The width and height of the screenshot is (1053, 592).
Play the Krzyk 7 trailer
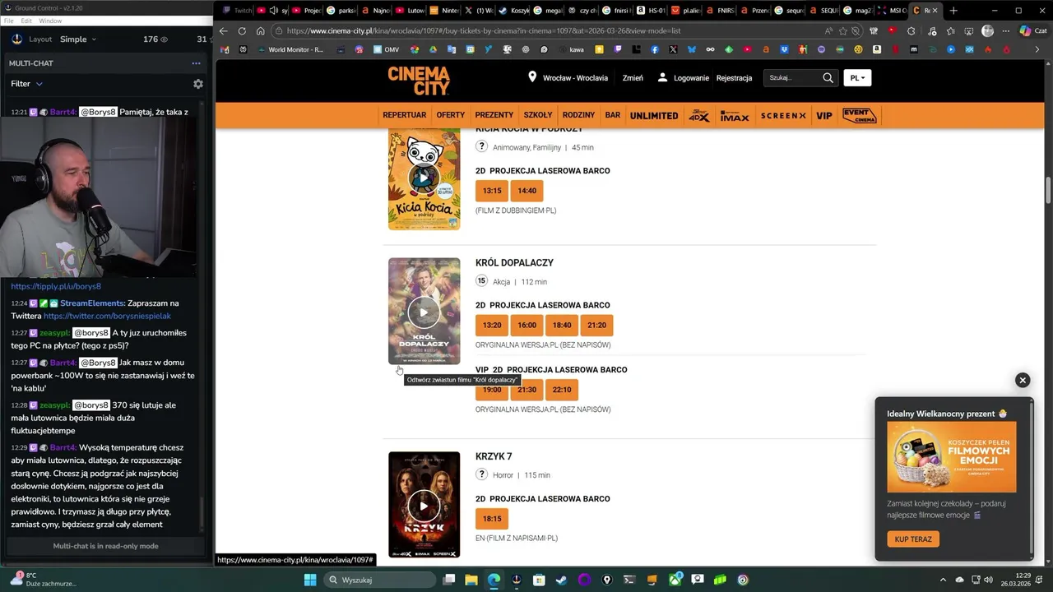tap(424, 506)
